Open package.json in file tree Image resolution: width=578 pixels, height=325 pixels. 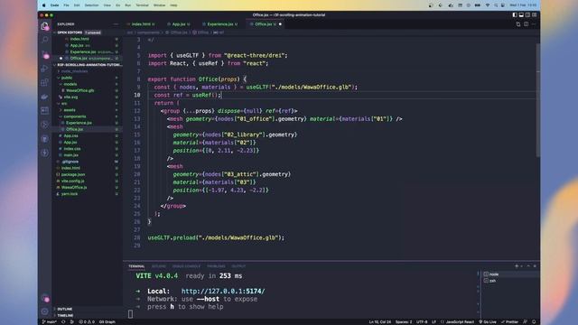tap(88, 174)
